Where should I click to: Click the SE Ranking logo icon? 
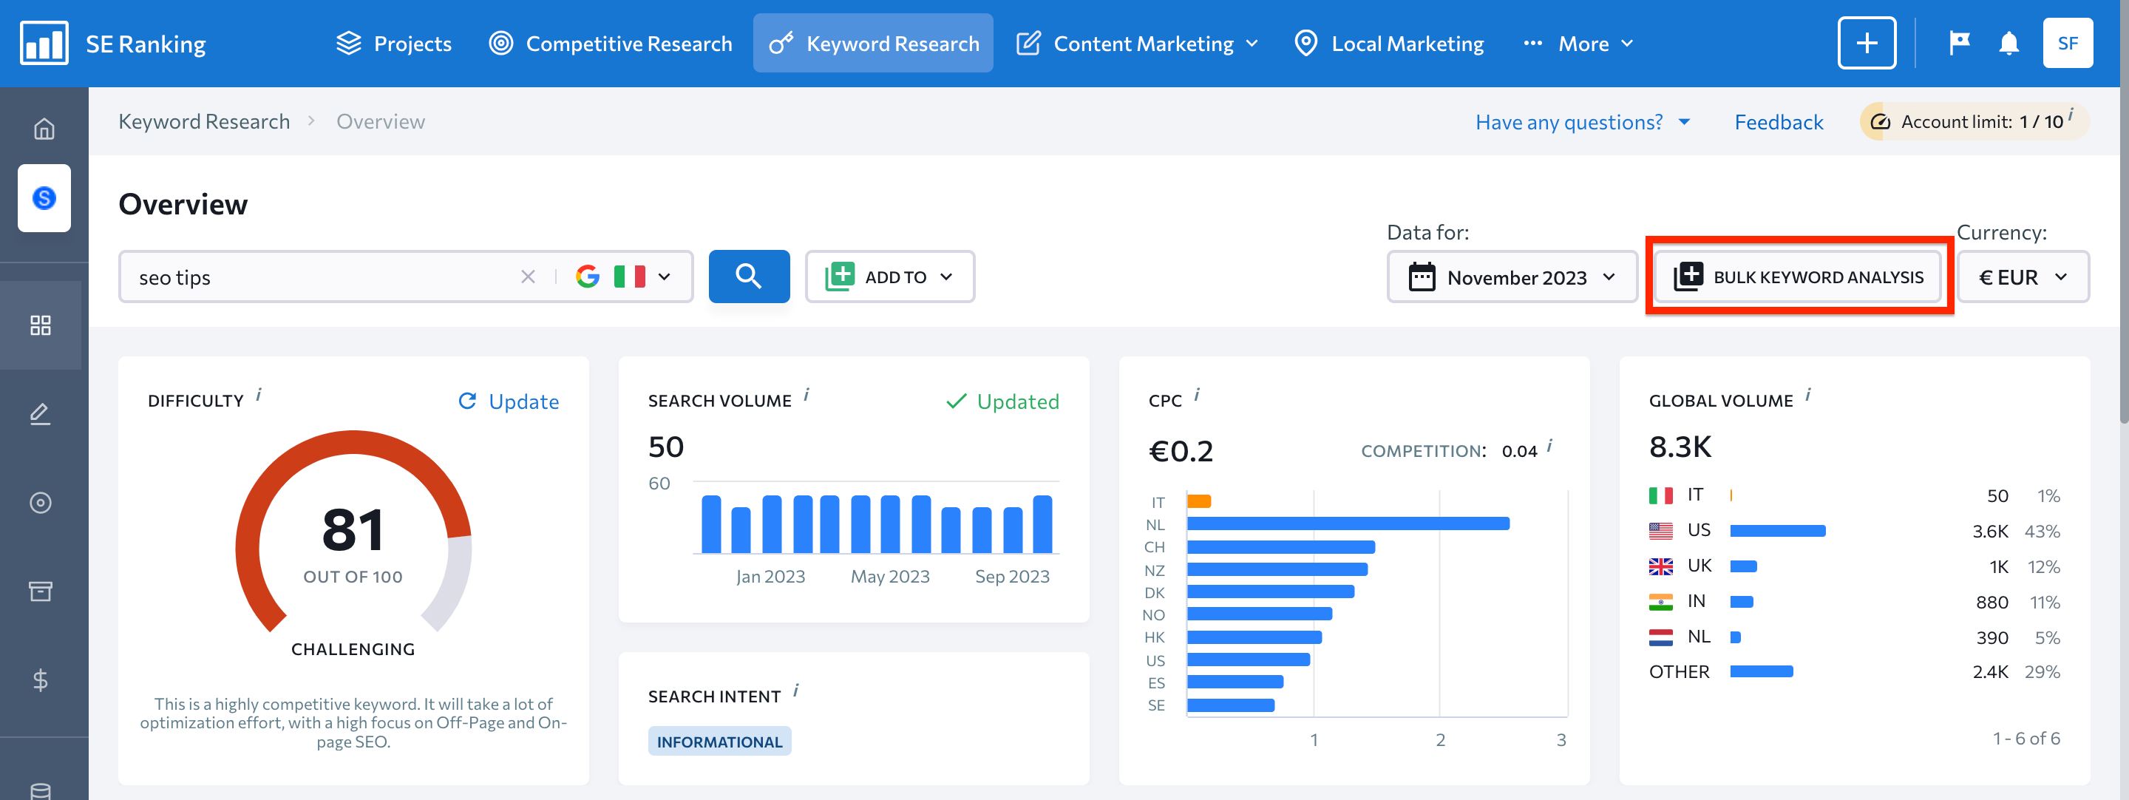click(44, 43)
